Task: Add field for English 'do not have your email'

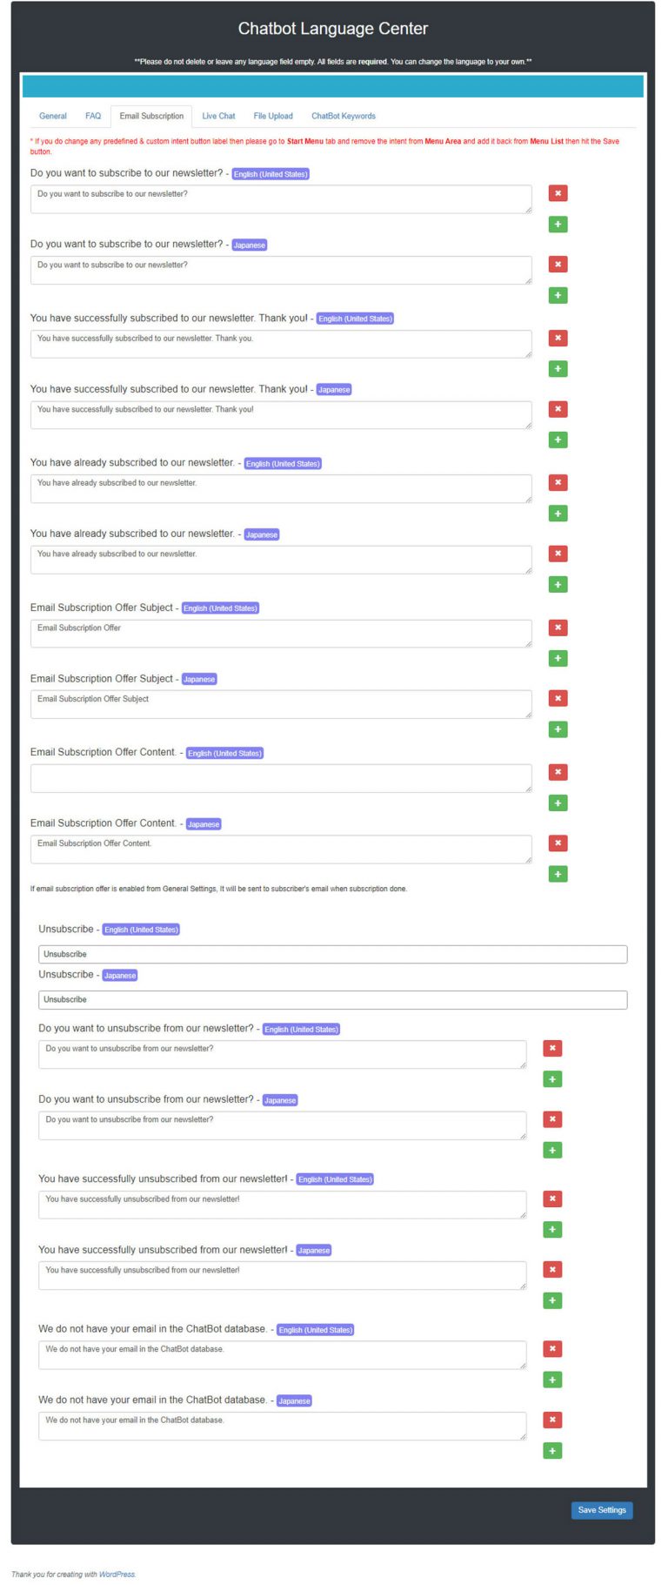Action: pyautogui.click(x=552, y=1380)
